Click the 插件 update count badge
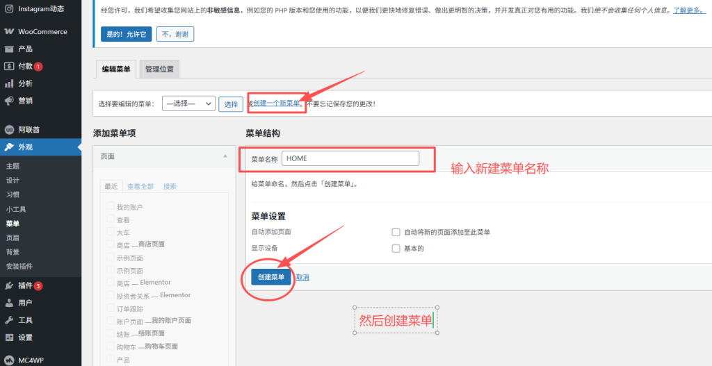The image size is (712, 366). tap(38, 286)
